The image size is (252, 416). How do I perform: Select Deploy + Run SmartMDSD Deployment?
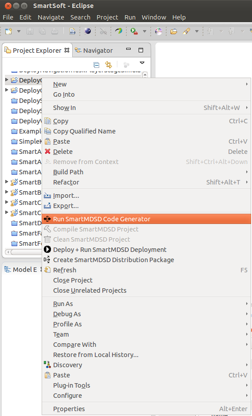[146, 250]
